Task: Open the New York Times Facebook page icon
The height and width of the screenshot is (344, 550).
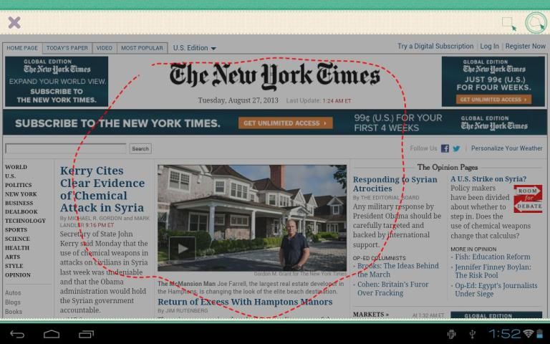Action: click(445, 148)
